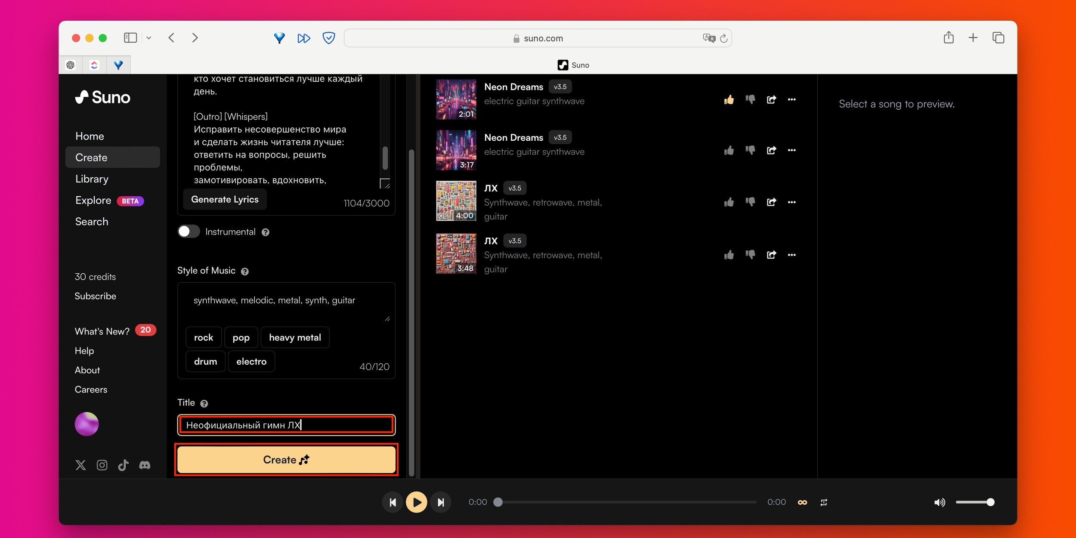
Task: Dislike the ЛХ song lasting 4:00
Action: coord(750,202)
